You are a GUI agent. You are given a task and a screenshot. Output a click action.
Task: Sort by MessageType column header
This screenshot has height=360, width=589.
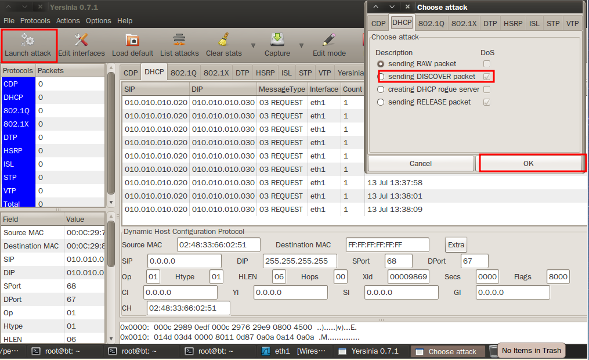pyautogui.click(x=282, y=89)
